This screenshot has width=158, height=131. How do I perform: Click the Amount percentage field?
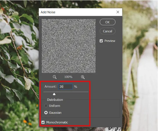point(65,87)
